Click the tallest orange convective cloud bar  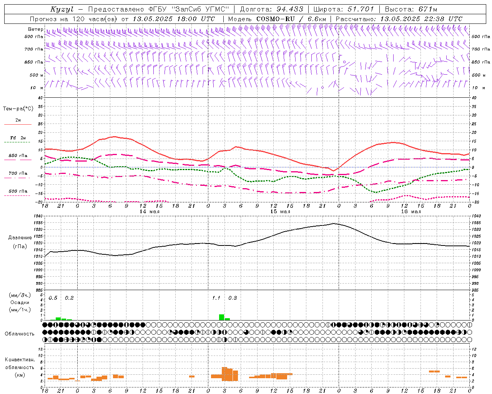coord(224,374)
